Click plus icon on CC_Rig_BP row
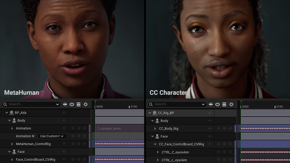Screen dimensions: 290x163 [x=210, y=112]
